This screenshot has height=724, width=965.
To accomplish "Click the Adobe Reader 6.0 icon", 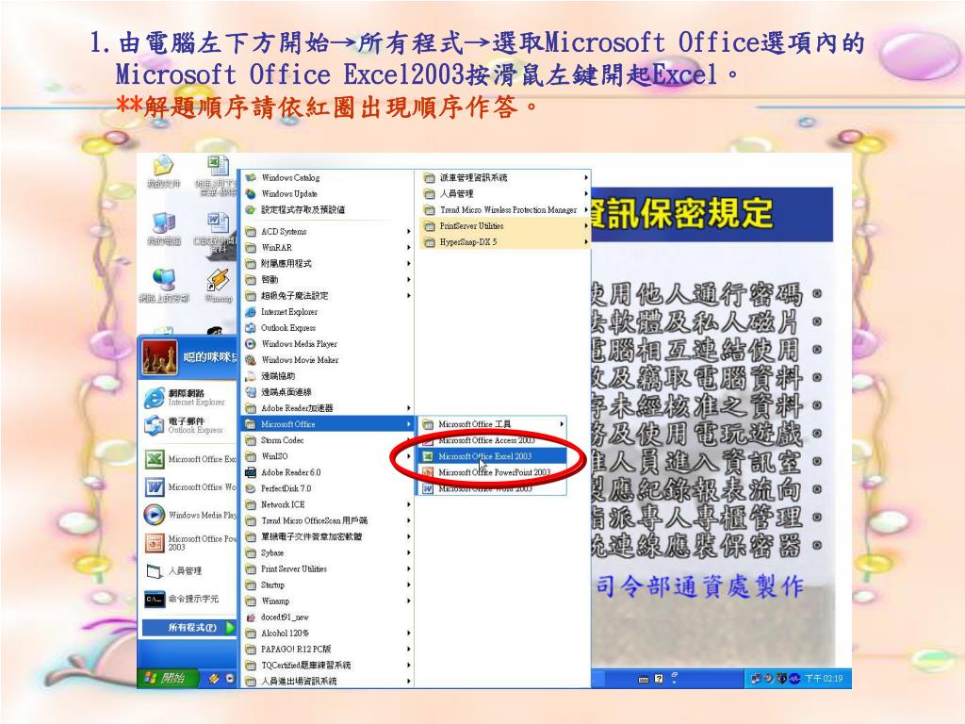I will [251, 472].
